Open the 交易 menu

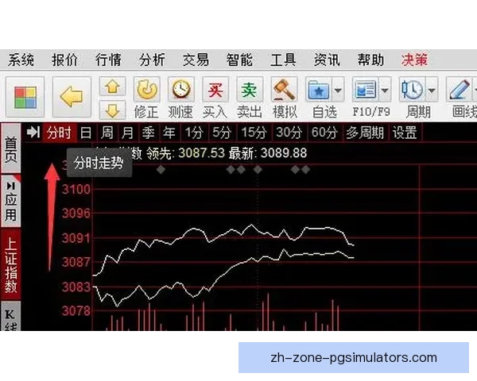(x=196, y=60)
